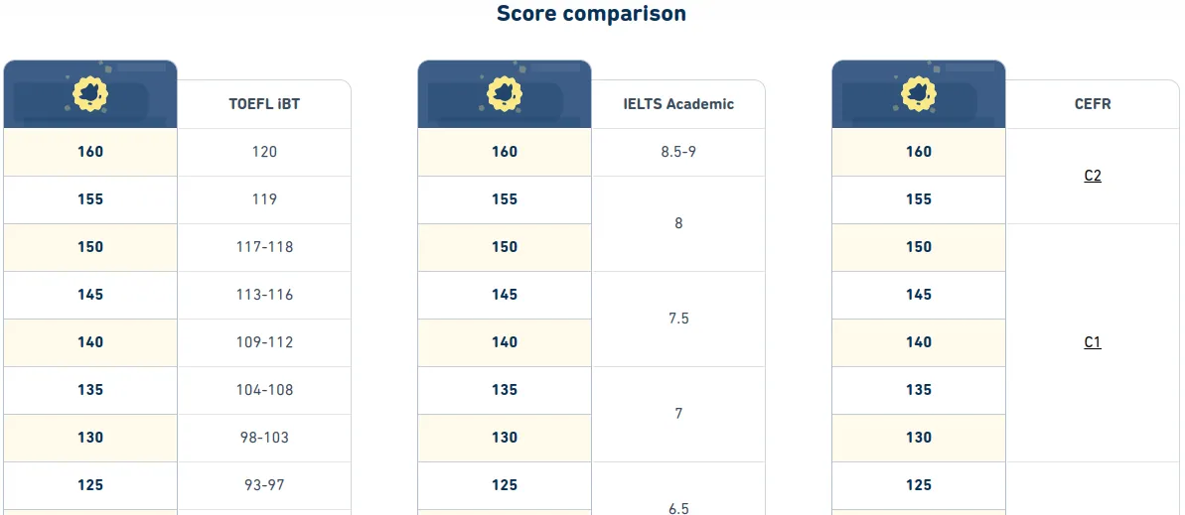Select the TOEFL range 117-118 cell
This screenshot has width=1185, height=515.
(264, 247)
